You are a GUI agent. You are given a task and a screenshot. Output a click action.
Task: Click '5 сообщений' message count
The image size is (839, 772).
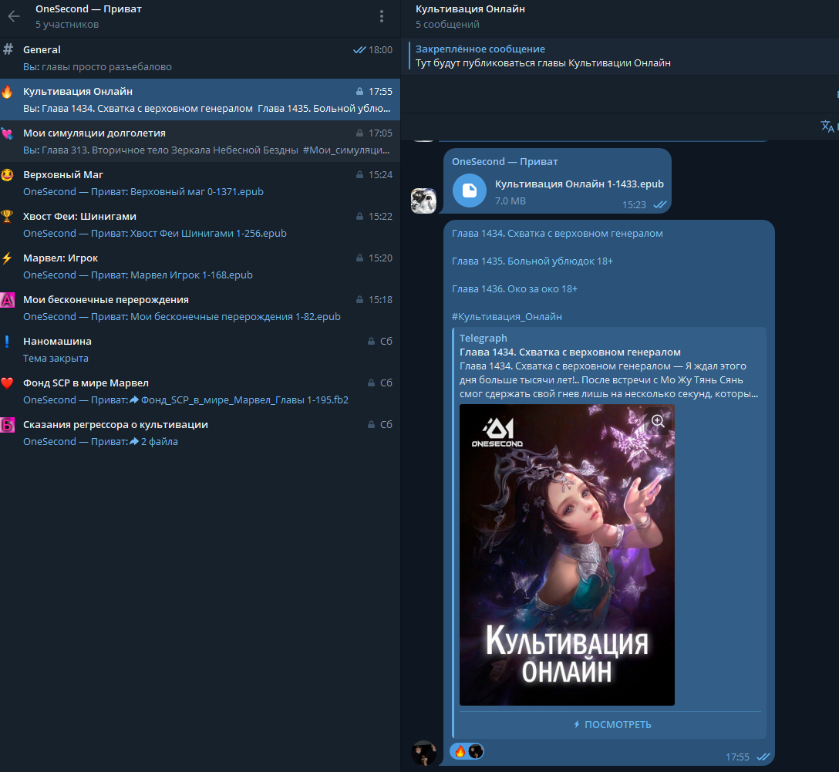[447, 25]
